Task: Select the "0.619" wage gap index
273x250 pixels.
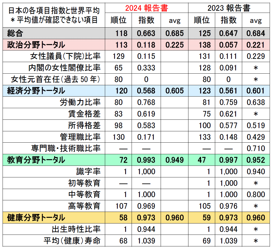Action: tap(146, 114)
